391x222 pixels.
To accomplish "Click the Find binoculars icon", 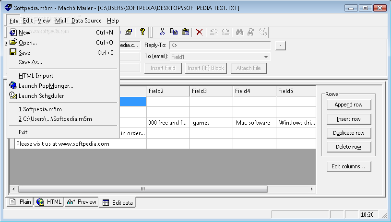I will tap(239, 32).
